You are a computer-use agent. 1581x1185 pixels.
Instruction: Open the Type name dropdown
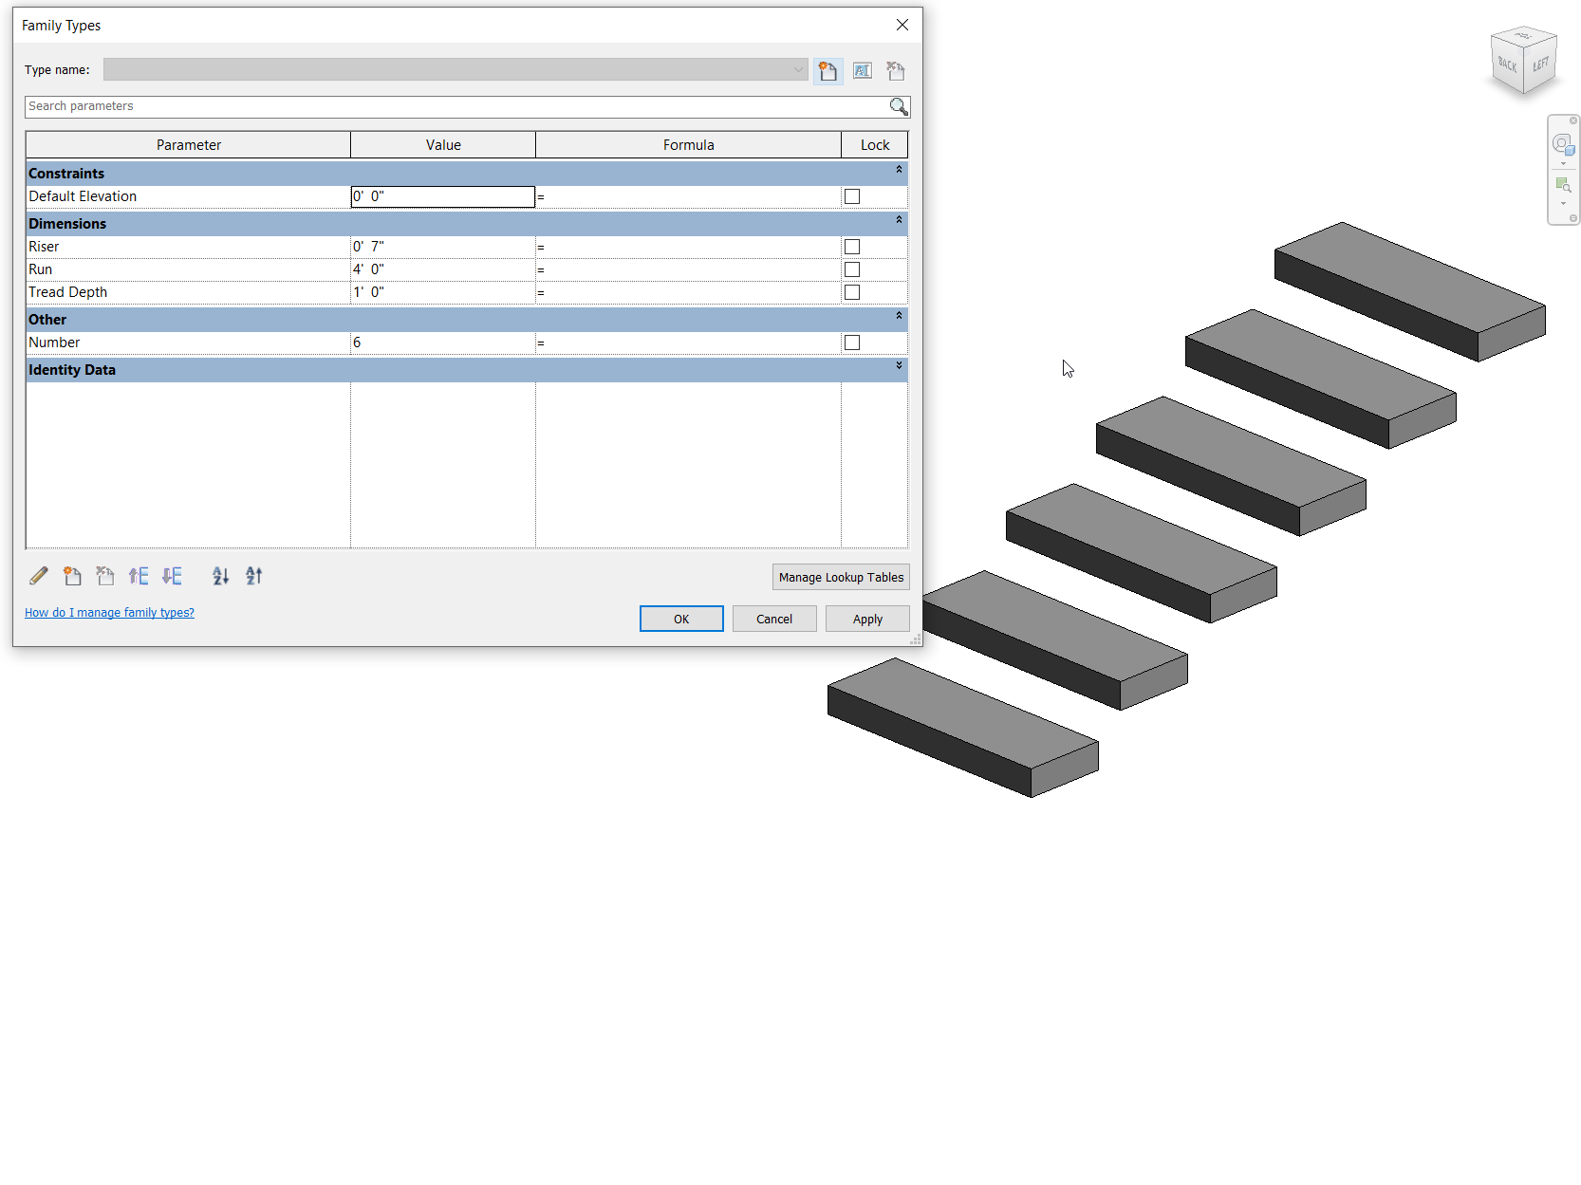(x=797, y=69)
